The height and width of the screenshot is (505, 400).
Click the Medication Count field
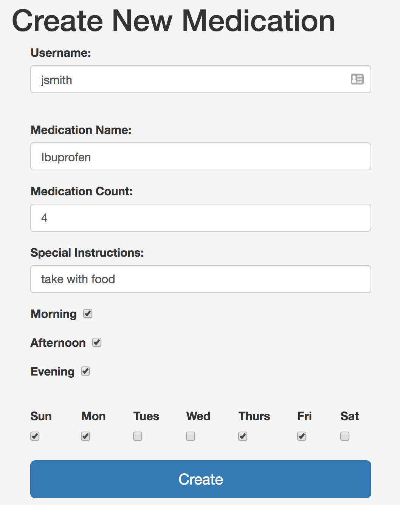pyautogui.click(x=200, y=218)
